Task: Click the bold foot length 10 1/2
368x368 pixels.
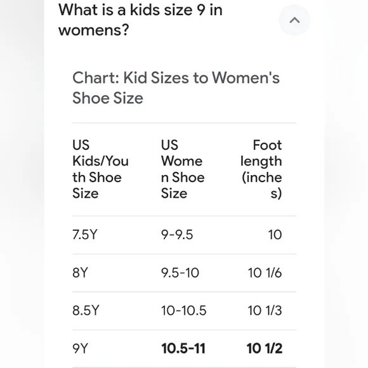Action: [265, 348]
